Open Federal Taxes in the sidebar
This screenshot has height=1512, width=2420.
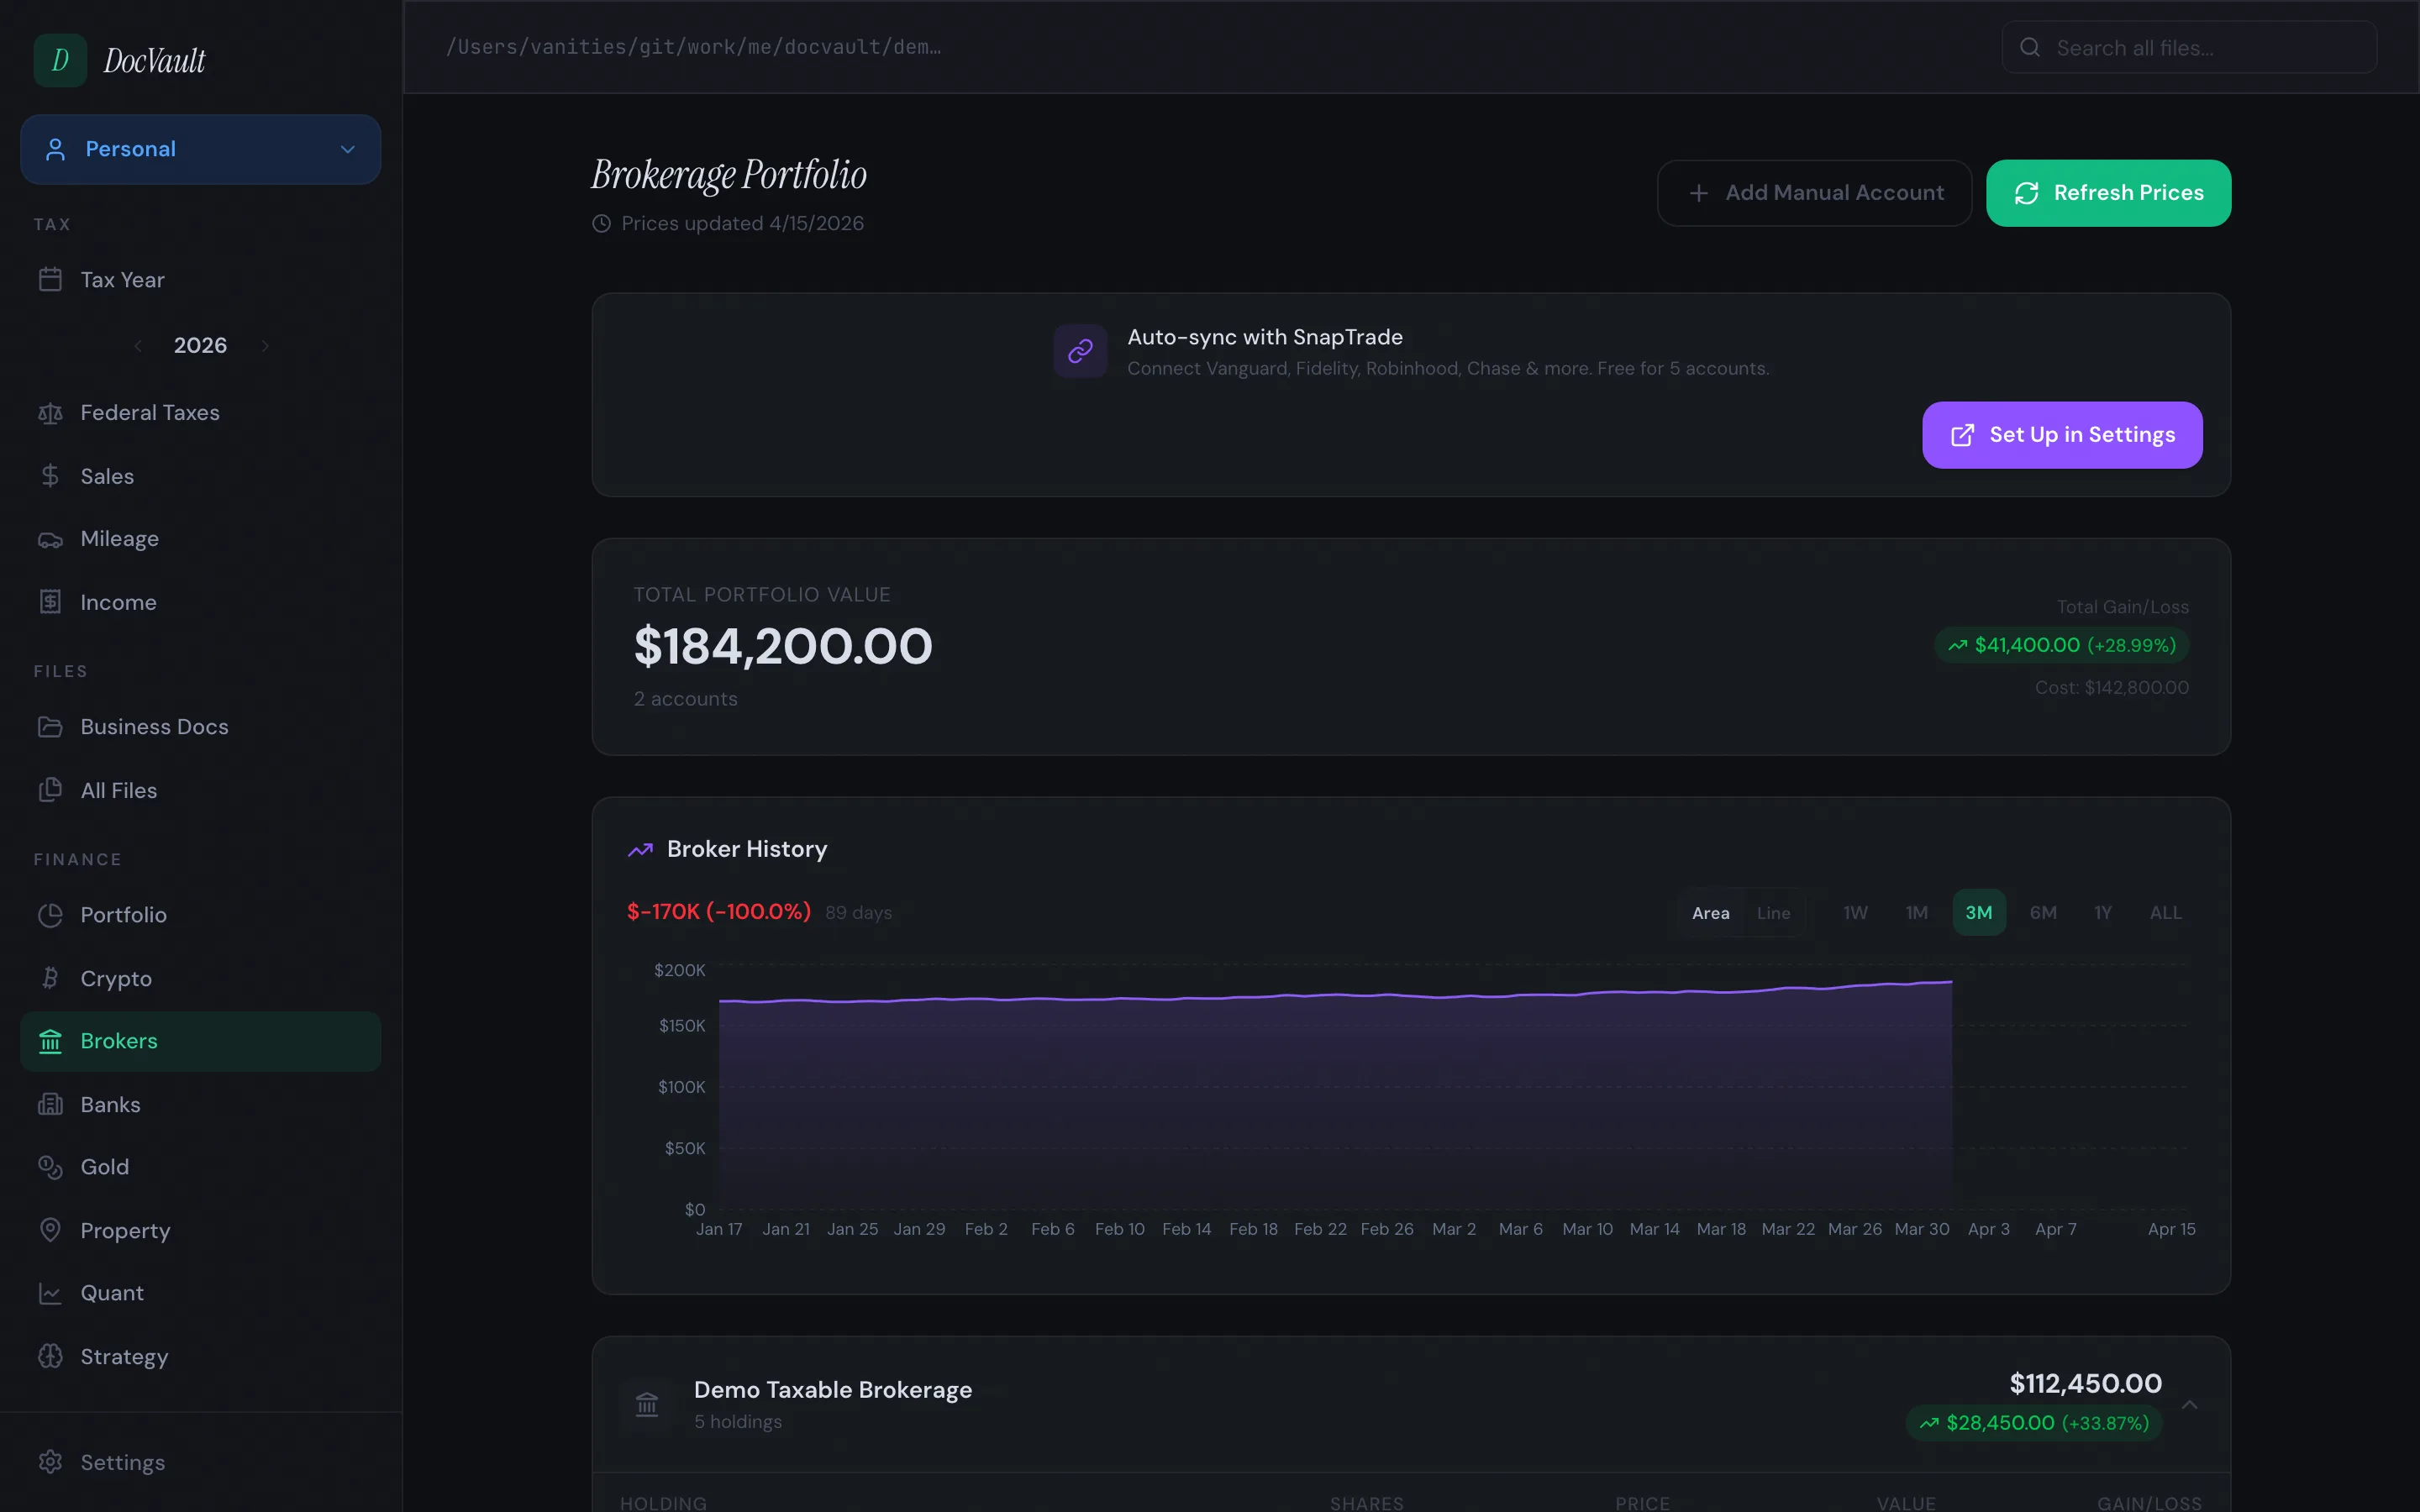point(200,413)
